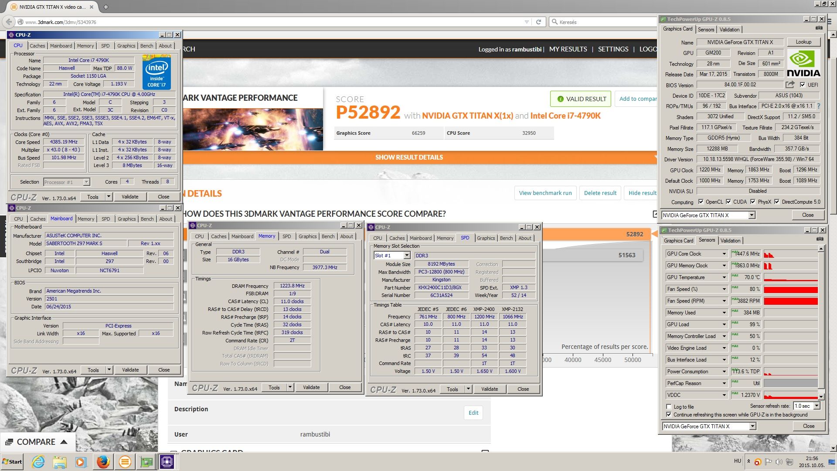Open the GPU selector dropdown in GPU-Z Graphics Card window
This screenshot has width=837, height=471.
tap(752, 215)
